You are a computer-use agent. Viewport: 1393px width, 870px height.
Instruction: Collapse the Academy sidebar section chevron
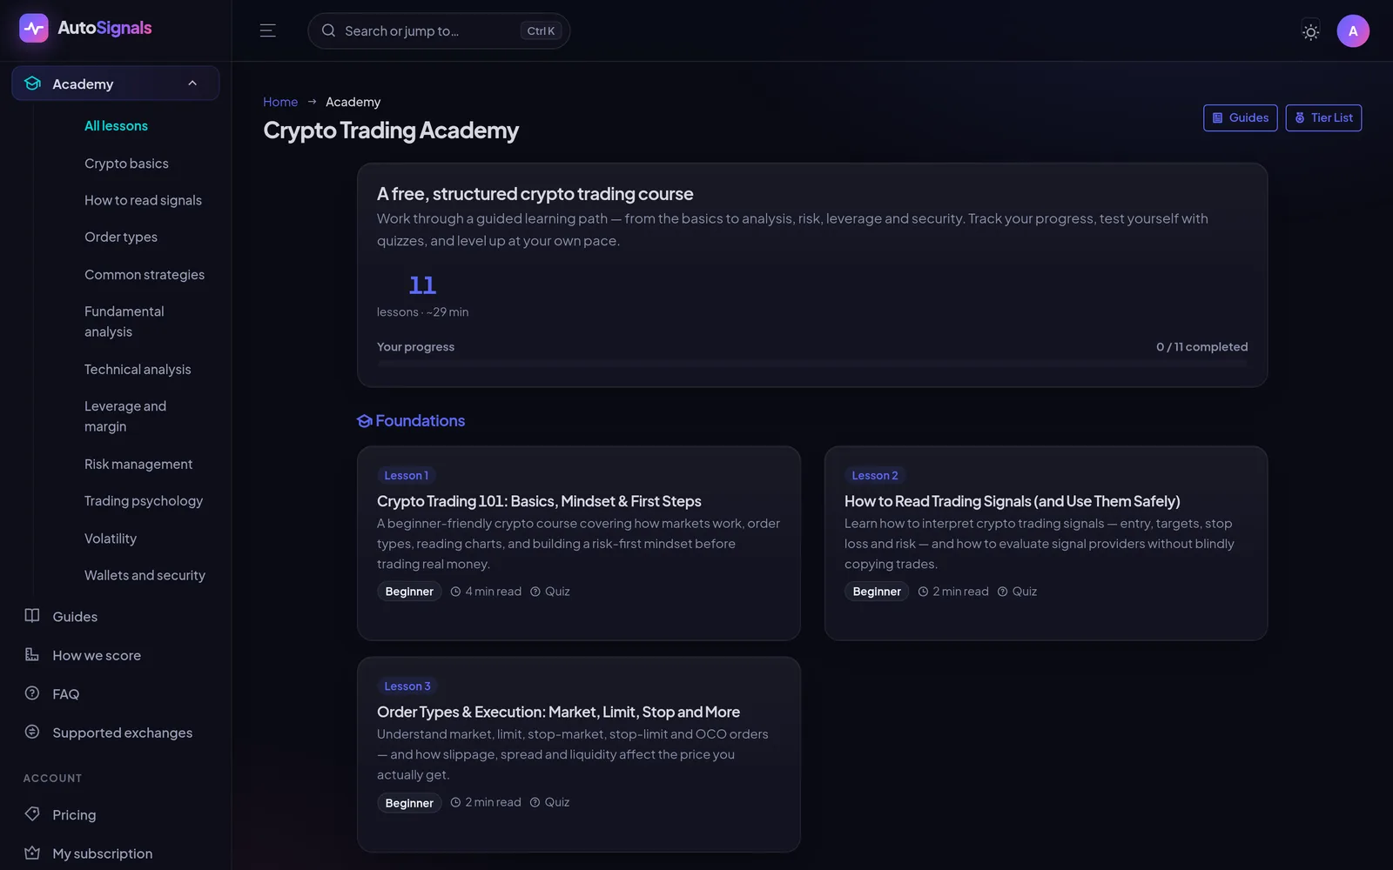[192, 84]
